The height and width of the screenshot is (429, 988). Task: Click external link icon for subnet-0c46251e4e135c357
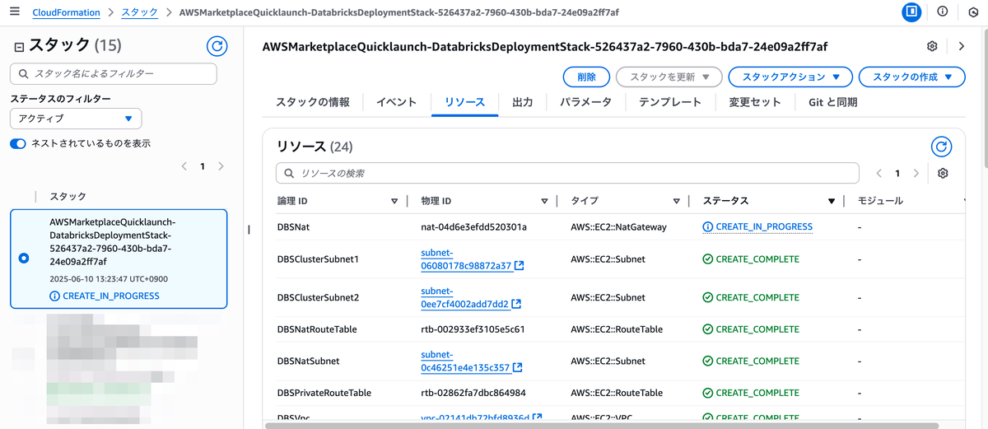coord(518,368)
